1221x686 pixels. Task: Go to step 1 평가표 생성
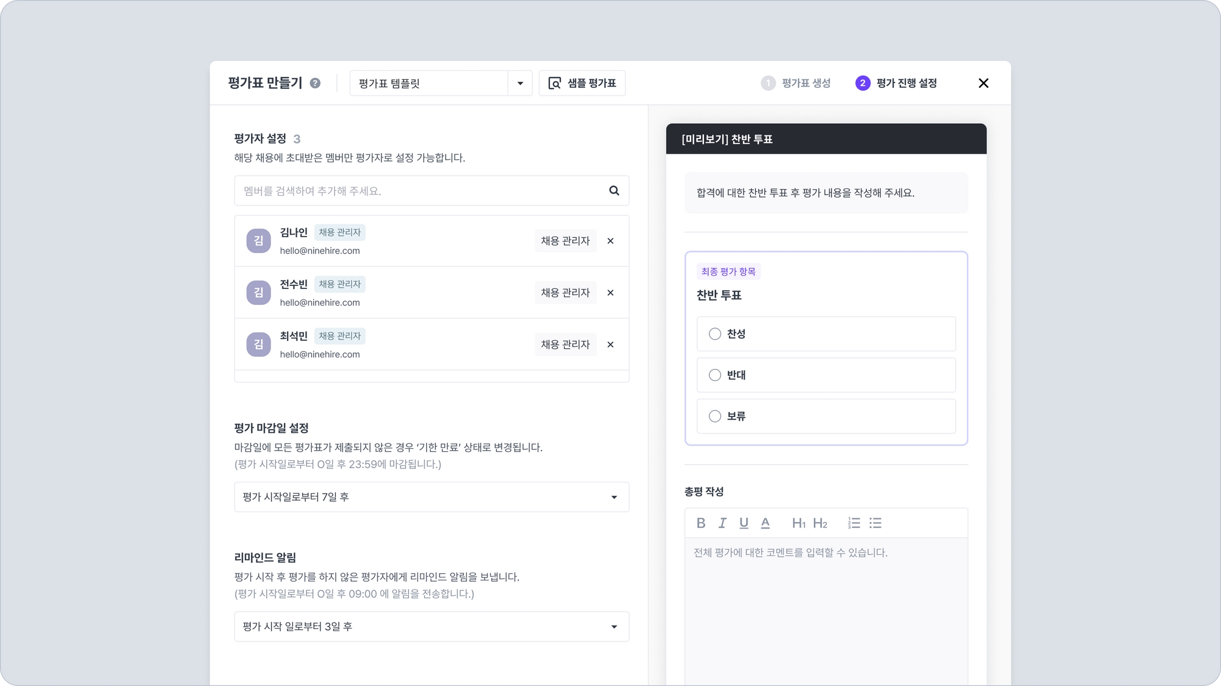795,83
